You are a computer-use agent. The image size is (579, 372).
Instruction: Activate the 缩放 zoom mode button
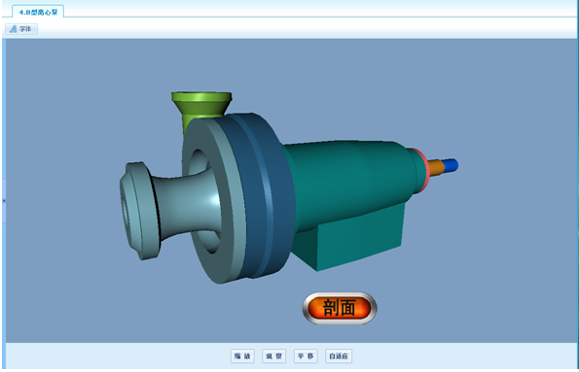[242, 355]
